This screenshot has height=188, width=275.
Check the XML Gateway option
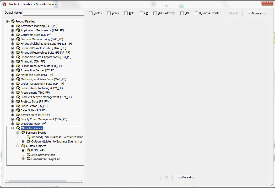click(x=155, y=13)
